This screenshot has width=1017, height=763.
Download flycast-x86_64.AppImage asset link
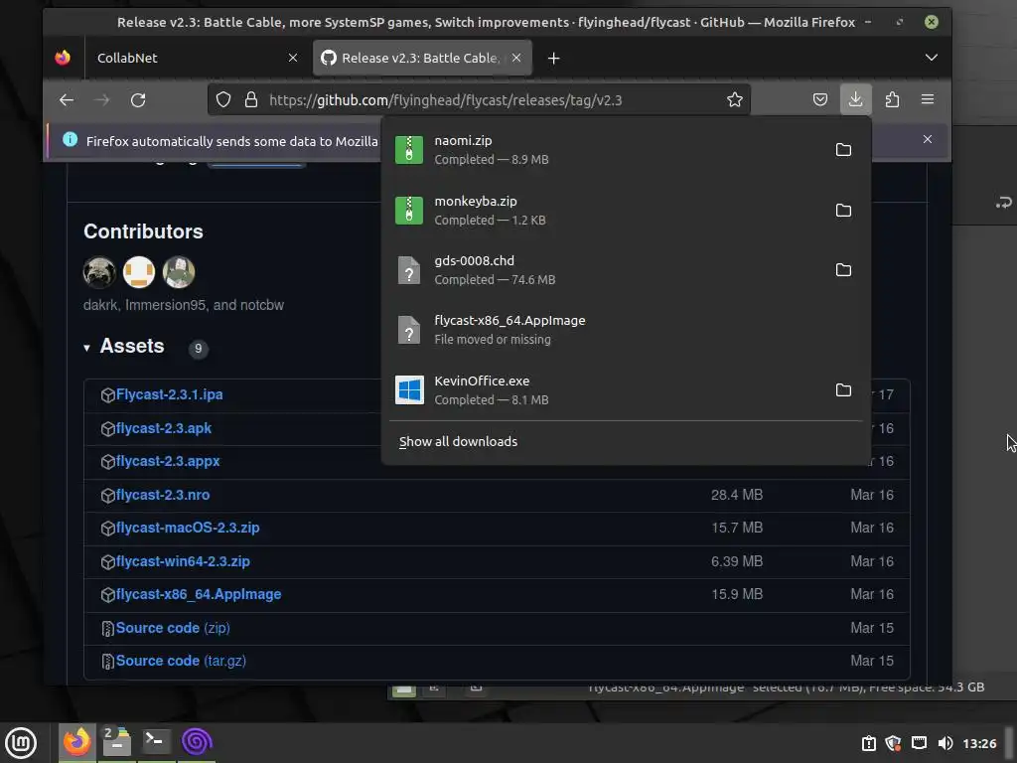click(199, 594)
